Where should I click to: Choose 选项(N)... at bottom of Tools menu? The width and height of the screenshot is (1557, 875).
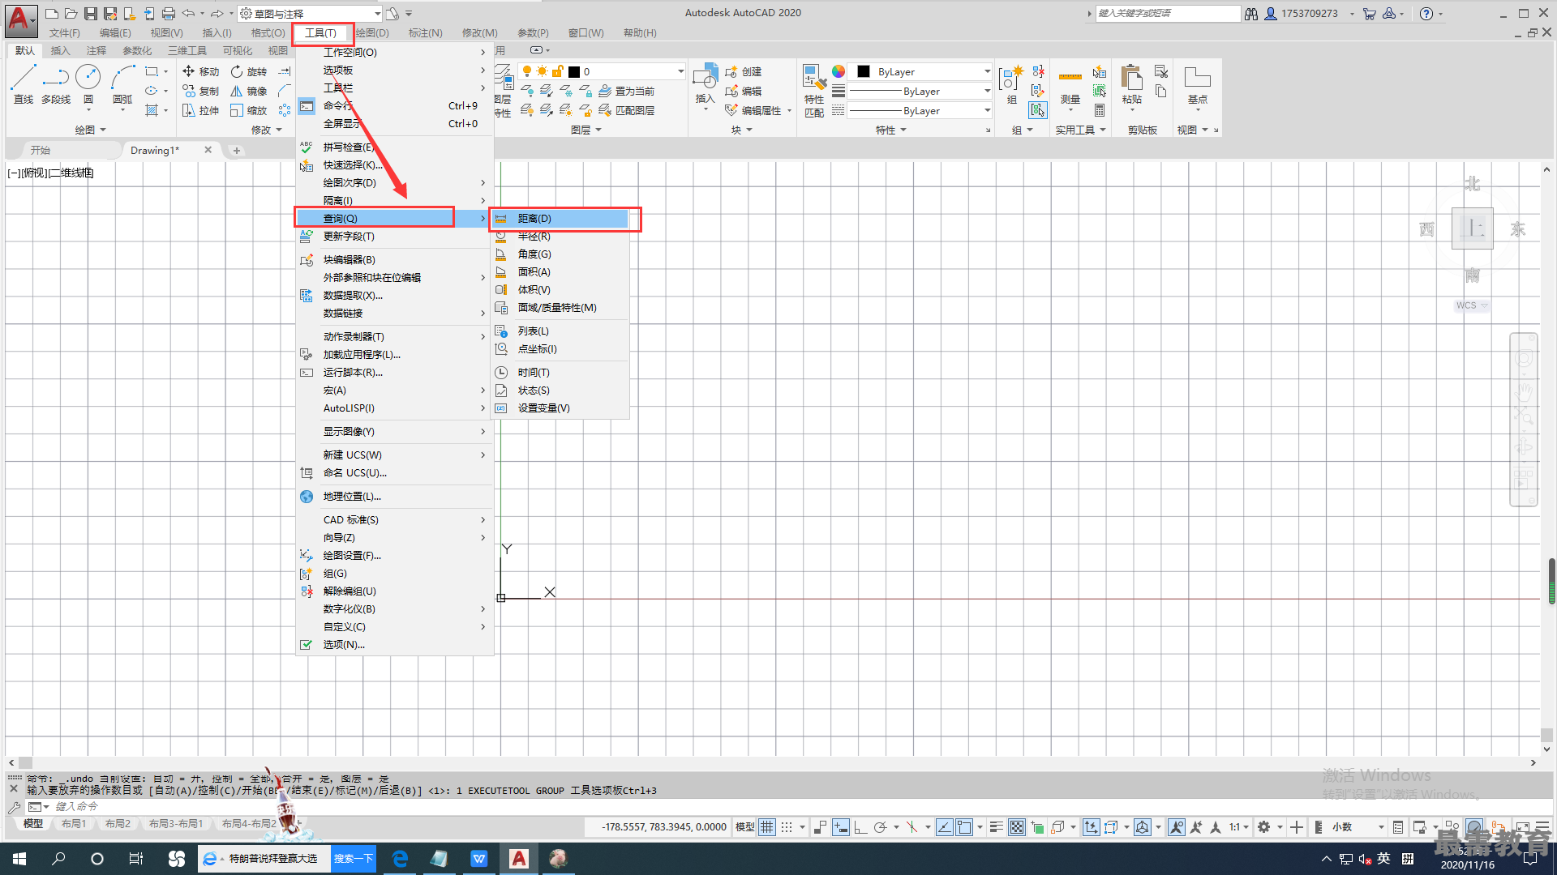coord(394,644)
